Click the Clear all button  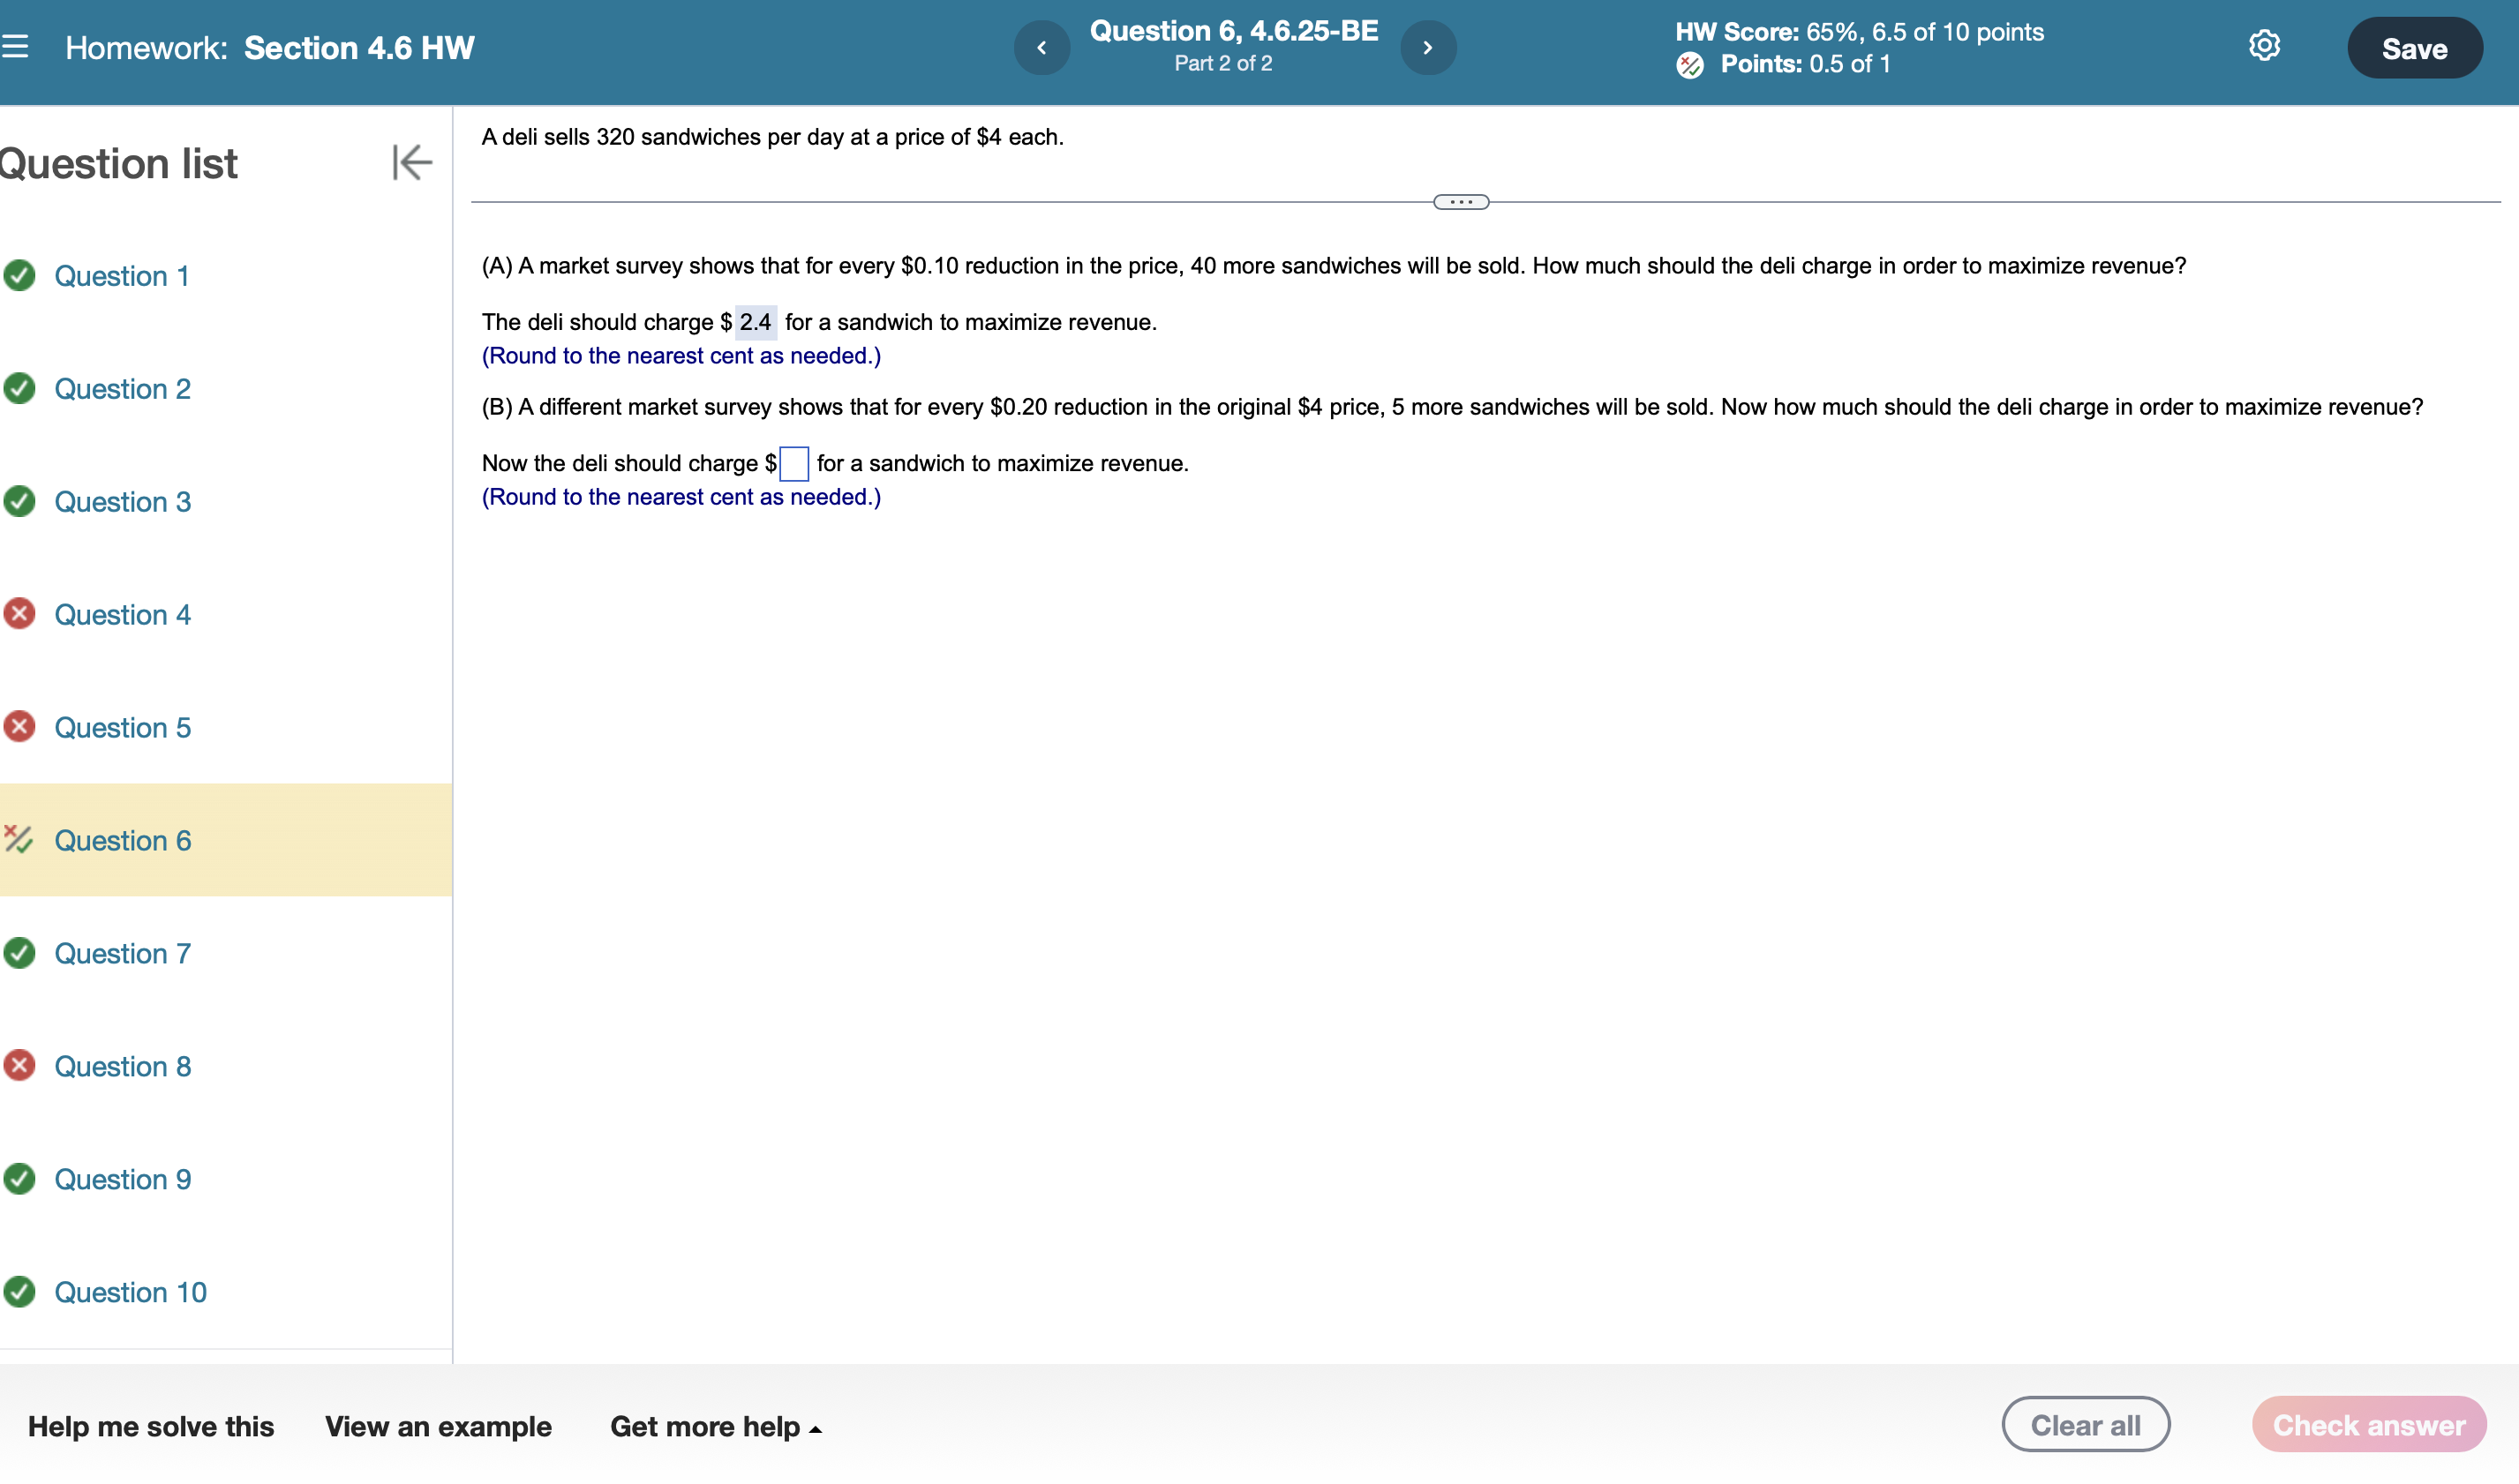2085,1424
